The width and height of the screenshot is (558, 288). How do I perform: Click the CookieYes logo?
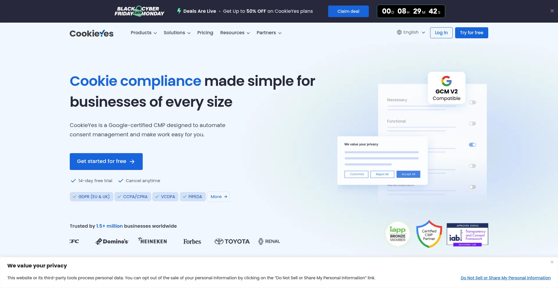(92, 33)
